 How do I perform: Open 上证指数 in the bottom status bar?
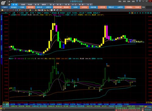click(x=6, y=106)
